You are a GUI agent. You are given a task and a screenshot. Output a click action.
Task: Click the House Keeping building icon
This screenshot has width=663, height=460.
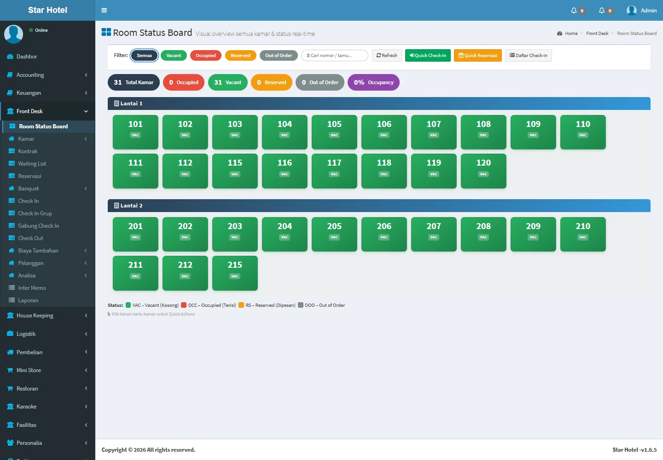pos(10,316)
